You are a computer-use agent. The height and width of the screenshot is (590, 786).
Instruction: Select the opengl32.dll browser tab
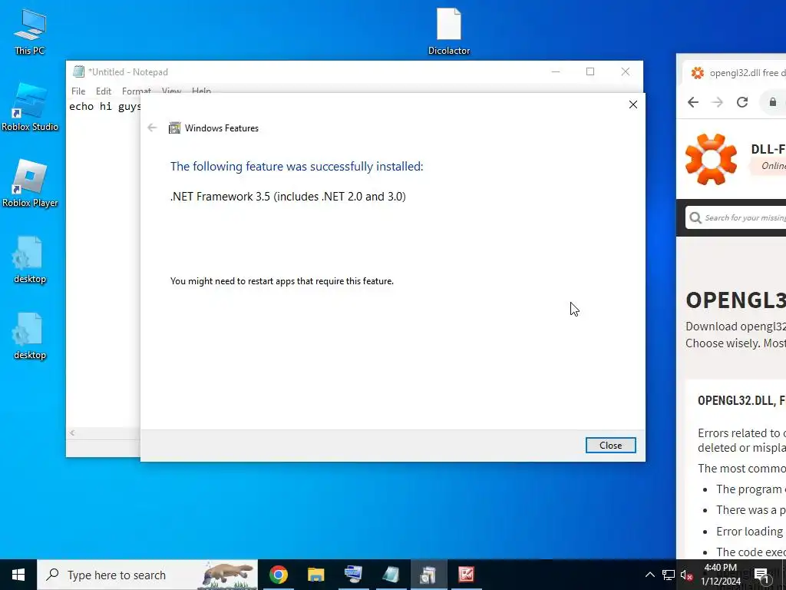click(735, 73)
